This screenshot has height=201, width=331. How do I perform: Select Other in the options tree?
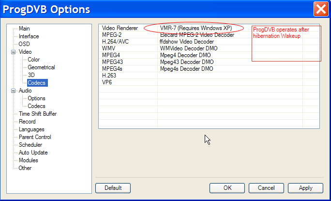click(25, 168)
